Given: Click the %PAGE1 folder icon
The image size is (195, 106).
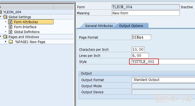Looking at the screenshot, I should pos(11,42).
